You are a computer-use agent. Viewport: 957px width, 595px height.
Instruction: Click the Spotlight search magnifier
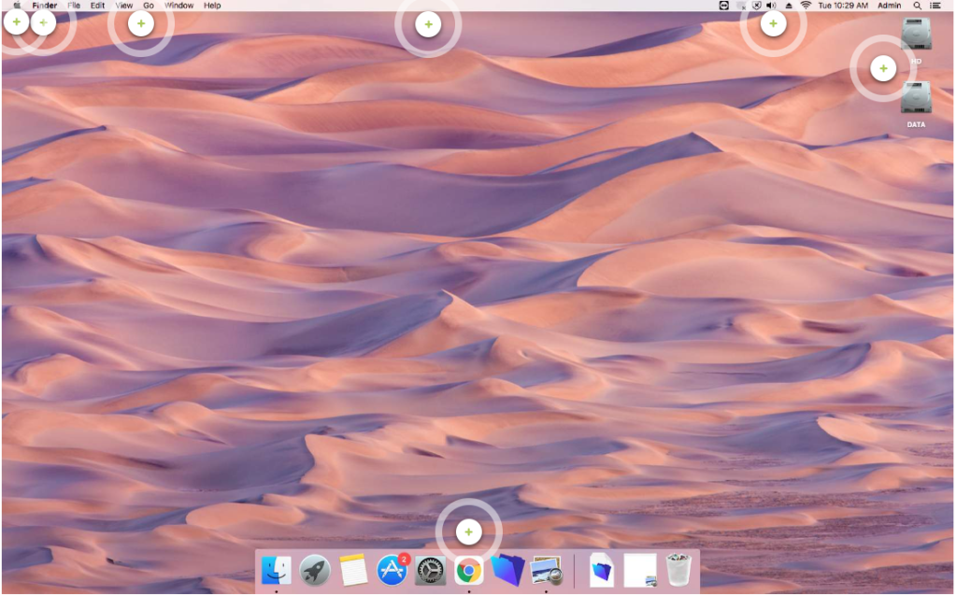tap(917, 6)
